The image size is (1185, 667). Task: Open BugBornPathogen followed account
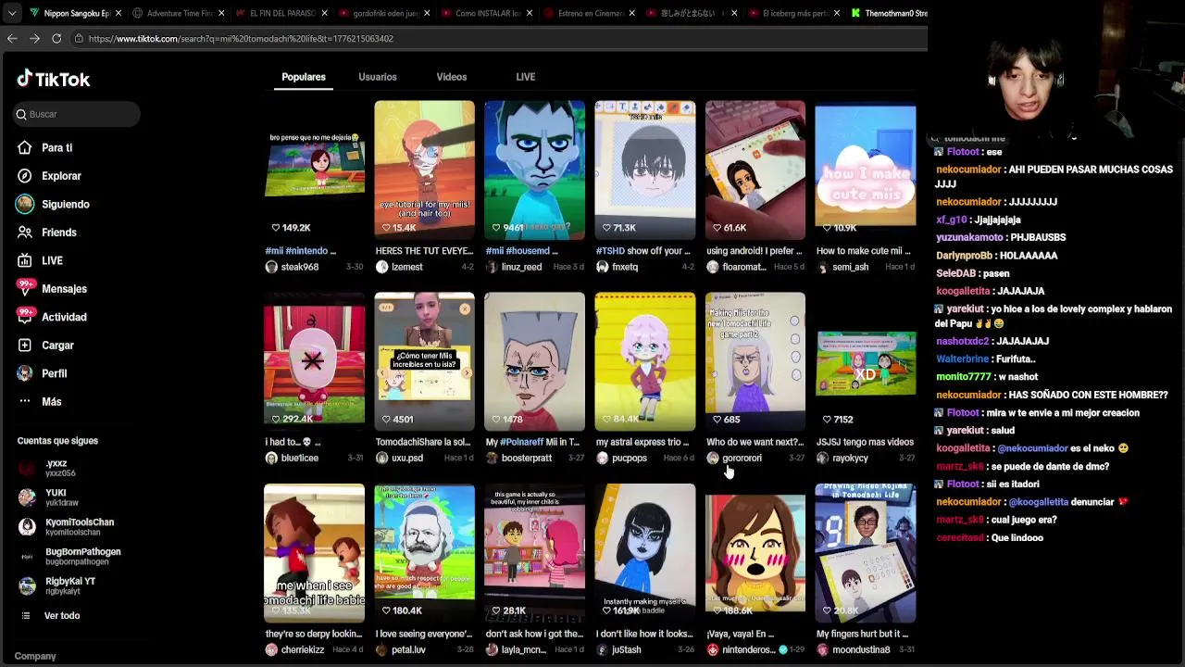(69, 556)
